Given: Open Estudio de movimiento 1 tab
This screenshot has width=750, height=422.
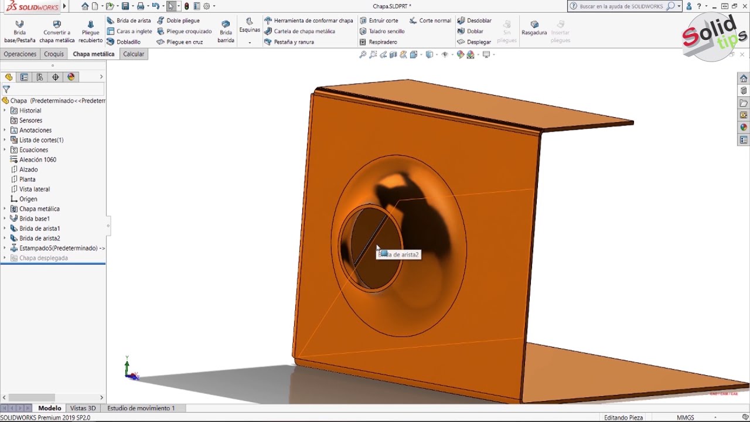Looking at the screenshot, I should pos(141,408).
